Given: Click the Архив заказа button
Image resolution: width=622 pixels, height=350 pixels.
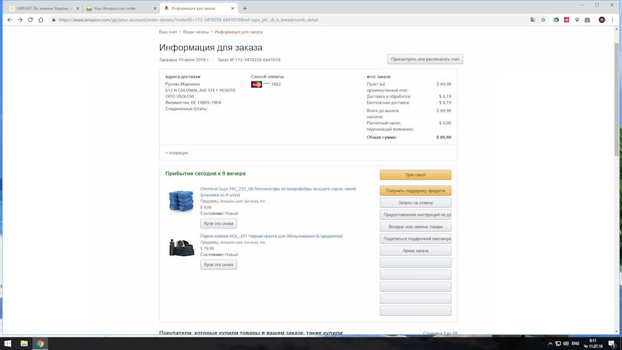Looking at the screenshot, I should click(415, 251).
